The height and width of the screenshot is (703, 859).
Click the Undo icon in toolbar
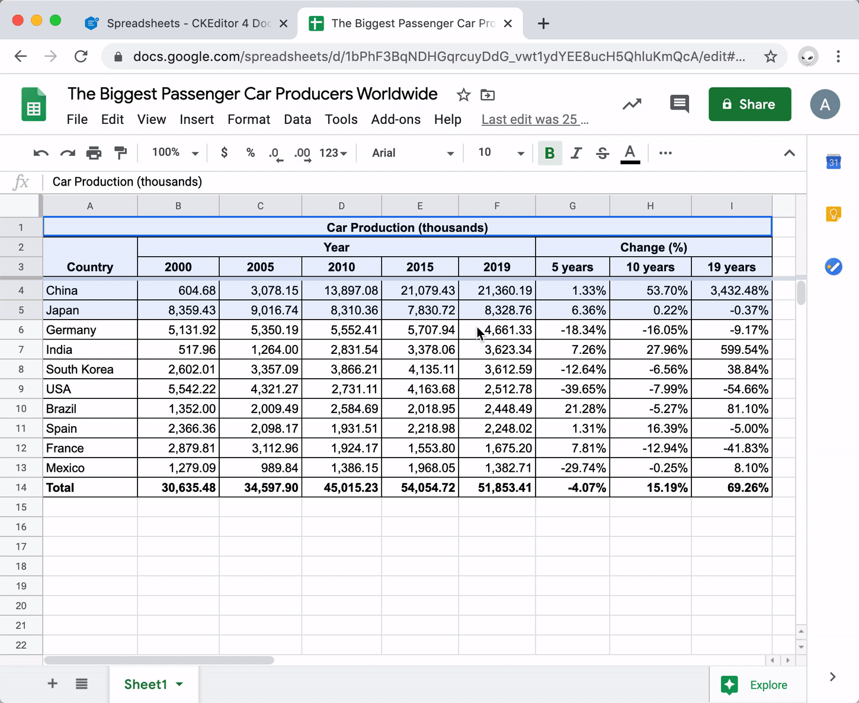click(41, 154)
